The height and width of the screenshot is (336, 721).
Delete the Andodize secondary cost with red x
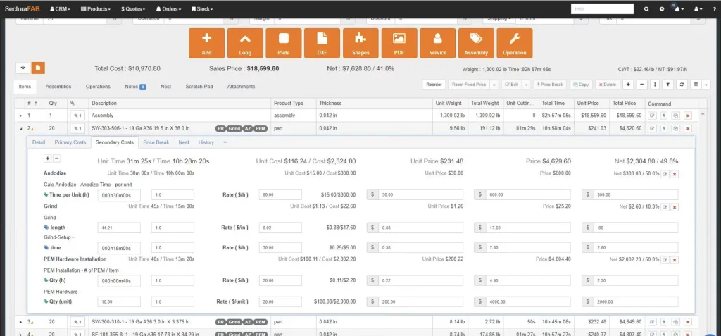coord(675,174)
